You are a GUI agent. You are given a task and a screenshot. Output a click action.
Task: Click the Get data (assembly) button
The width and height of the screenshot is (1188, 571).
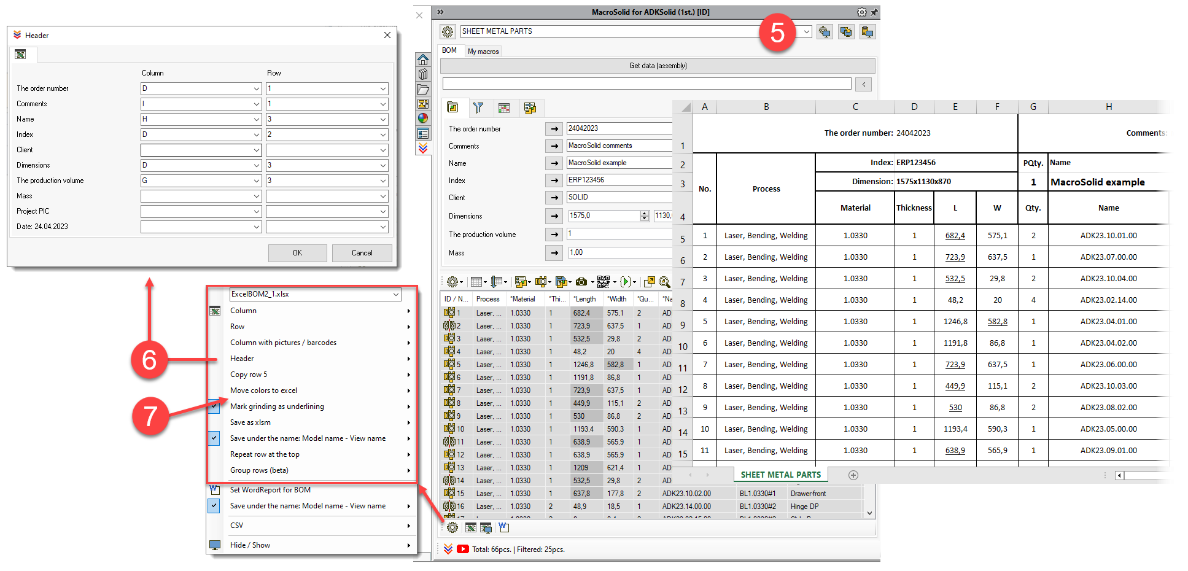point(658,66)
